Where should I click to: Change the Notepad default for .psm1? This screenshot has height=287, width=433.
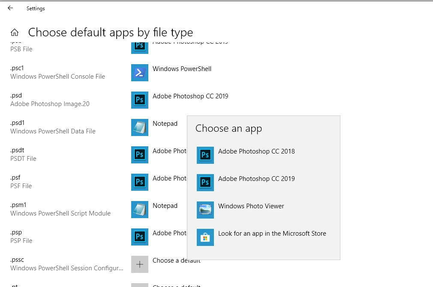(x=165, y=205)
